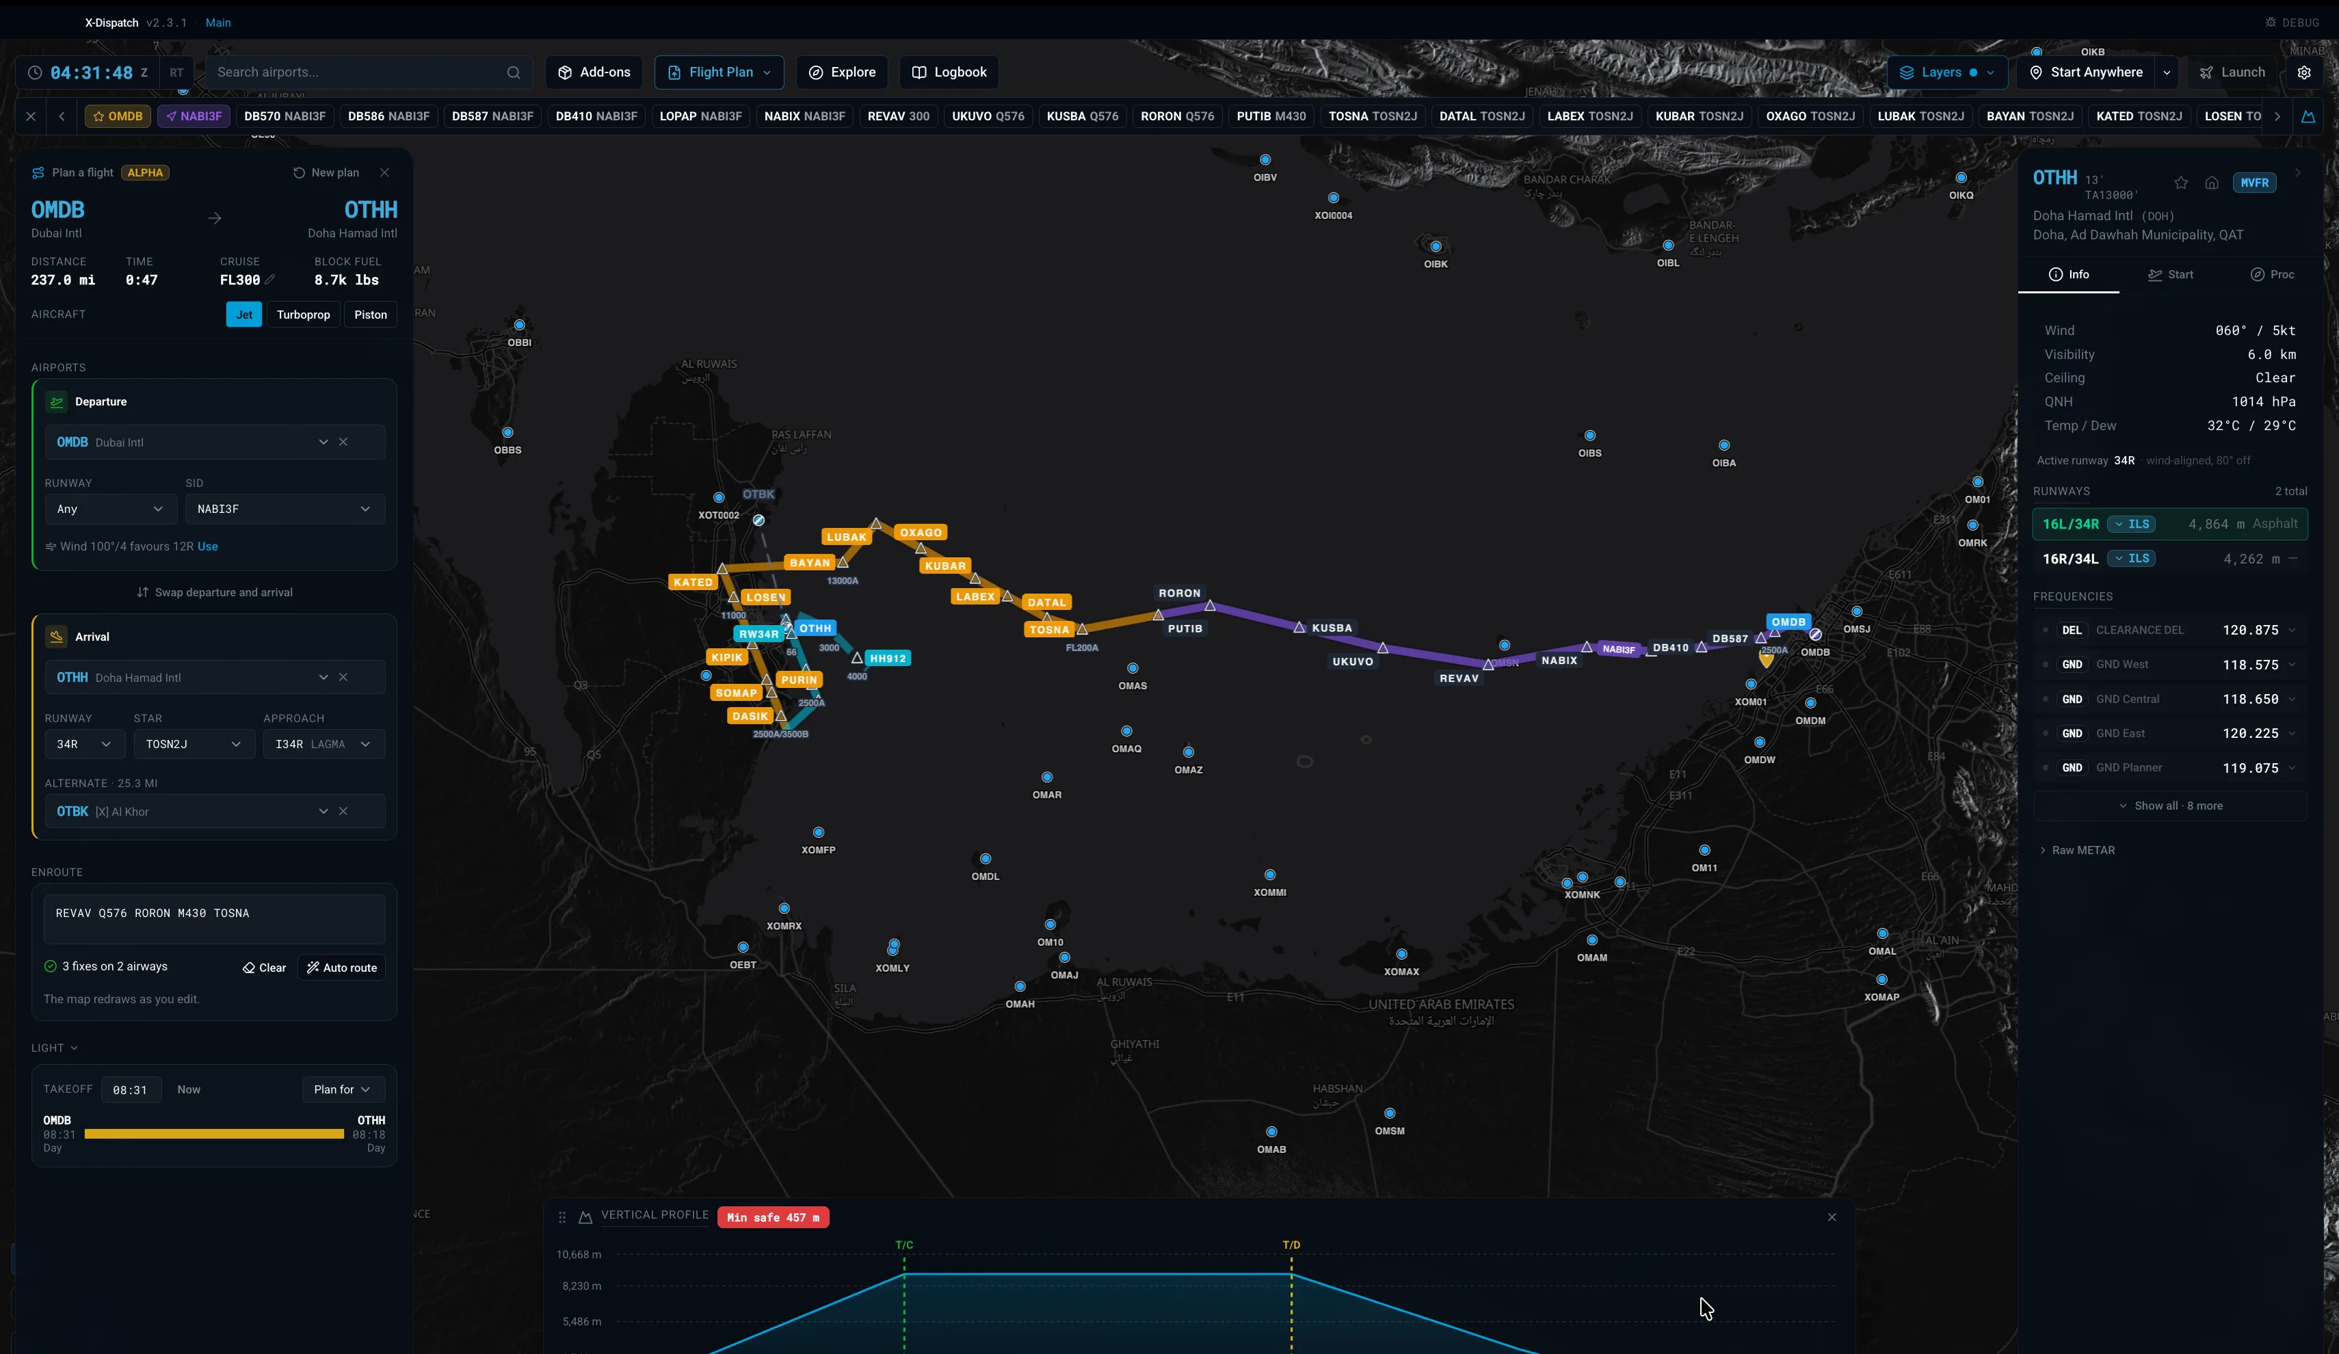Set OTHH as home airport icon
Screen dimensions: 2339x1354
tap(2212, 183)
